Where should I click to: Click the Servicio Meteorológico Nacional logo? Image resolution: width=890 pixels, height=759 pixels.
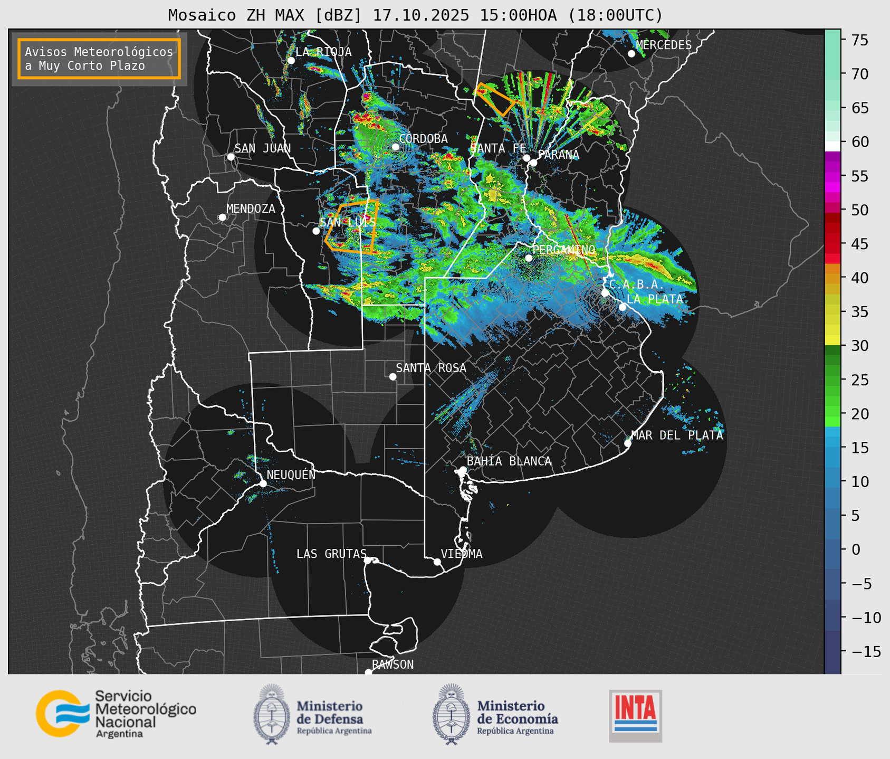pyautogui.click(x=116, y=714)
